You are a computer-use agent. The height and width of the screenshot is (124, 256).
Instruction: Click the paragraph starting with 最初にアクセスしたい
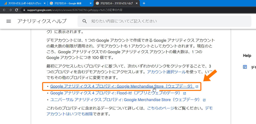129,72
